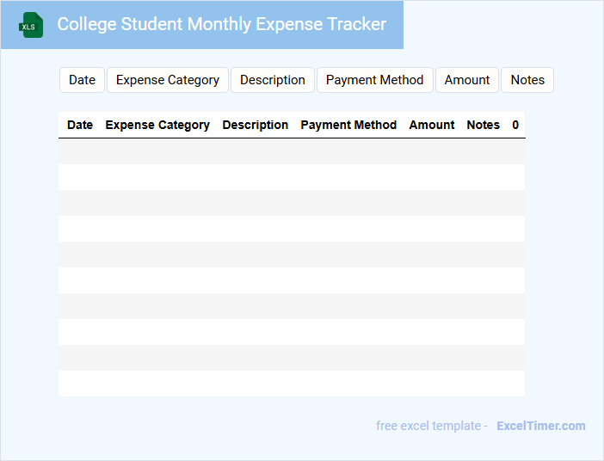Click the Amount tag button
Screen dimensions: 604x461
point(467,80)
